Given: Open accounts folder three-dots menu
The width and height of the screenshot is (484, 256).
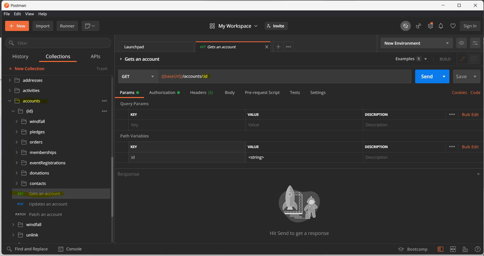Looking at the screenshot, I should coord(104,101).
